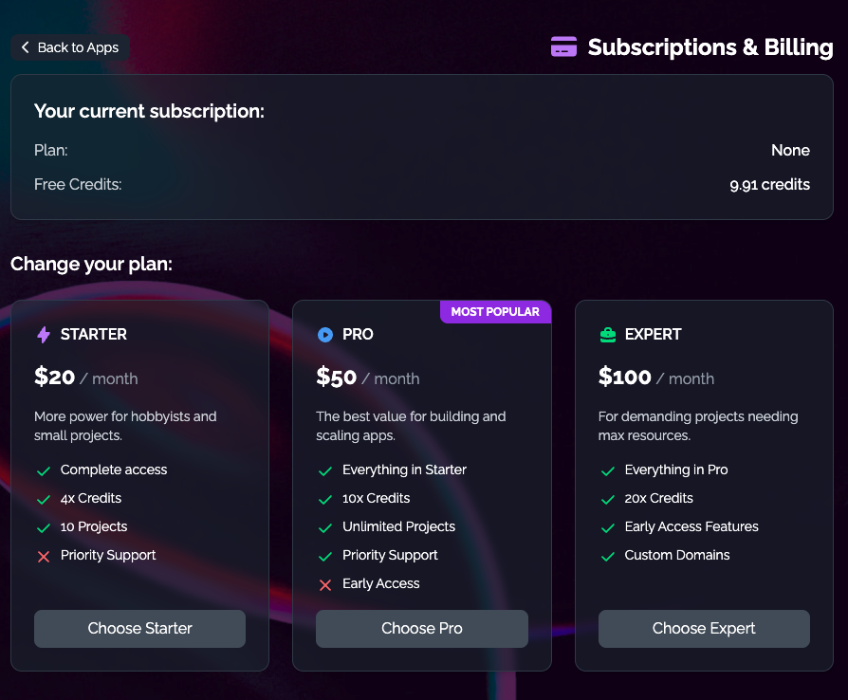Screen dimensions: 848x700
Task: Click the Subscriptions & Billing heading
Action: (710, 47)
